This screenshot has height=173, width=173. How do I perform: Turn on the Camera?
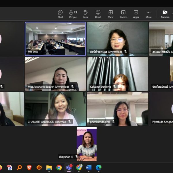165,14
